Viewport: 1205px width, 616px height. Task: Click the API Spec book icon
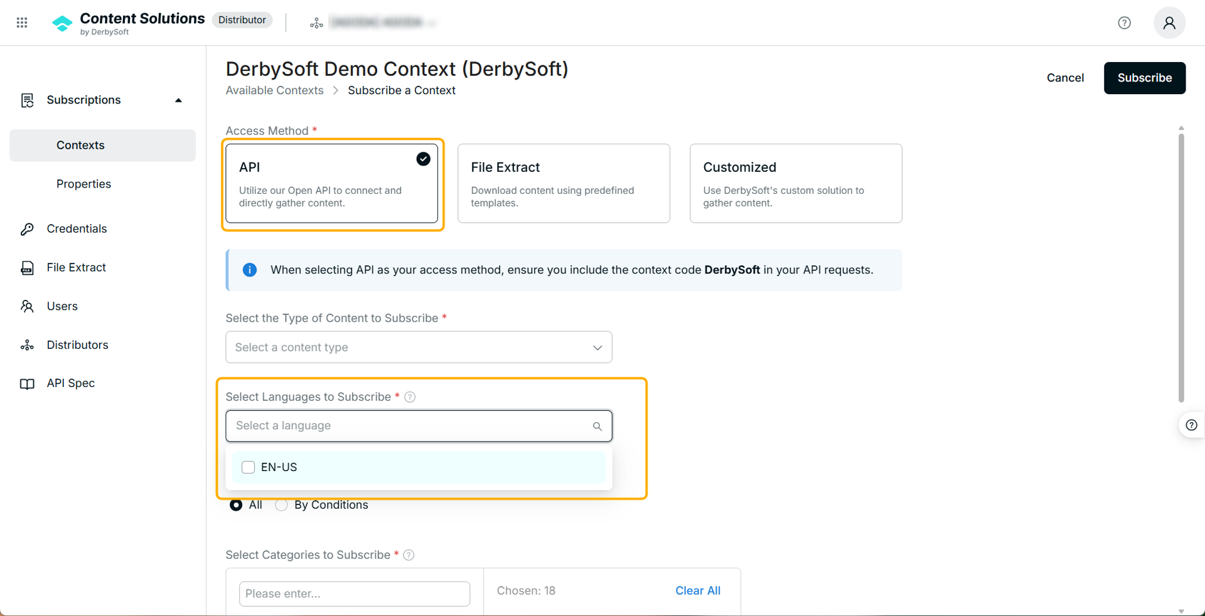click(x=27, y=384)
